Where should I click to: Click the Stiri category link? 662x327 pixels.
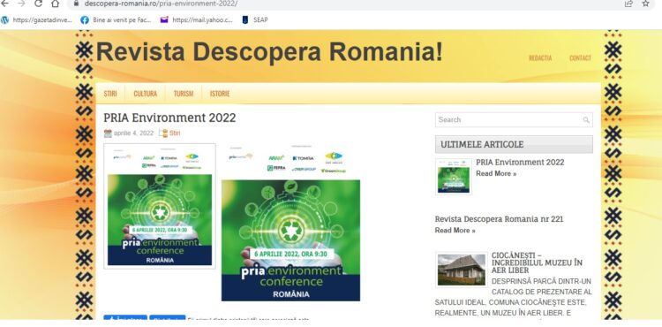point(175,133)
